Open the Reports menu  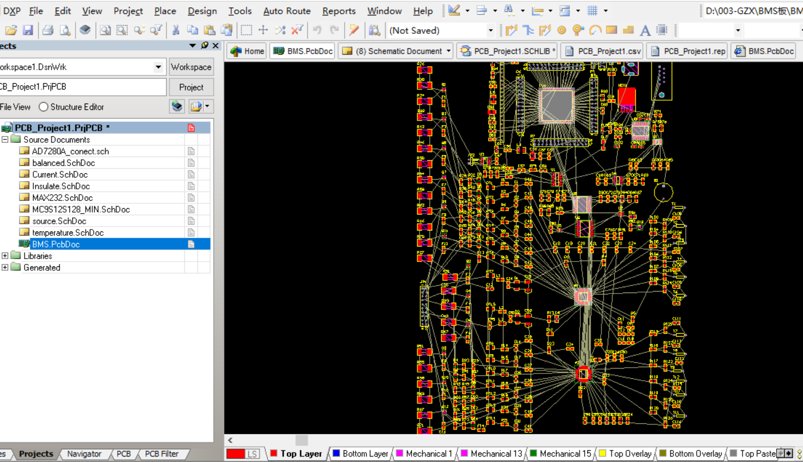pos(339,11)
